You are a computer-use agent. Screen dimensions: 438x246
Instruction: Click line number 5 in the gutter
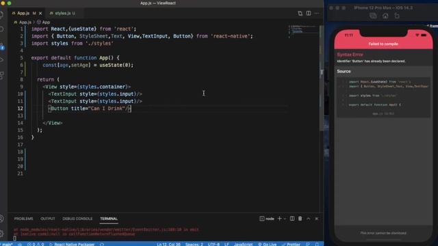coord(21,57)
